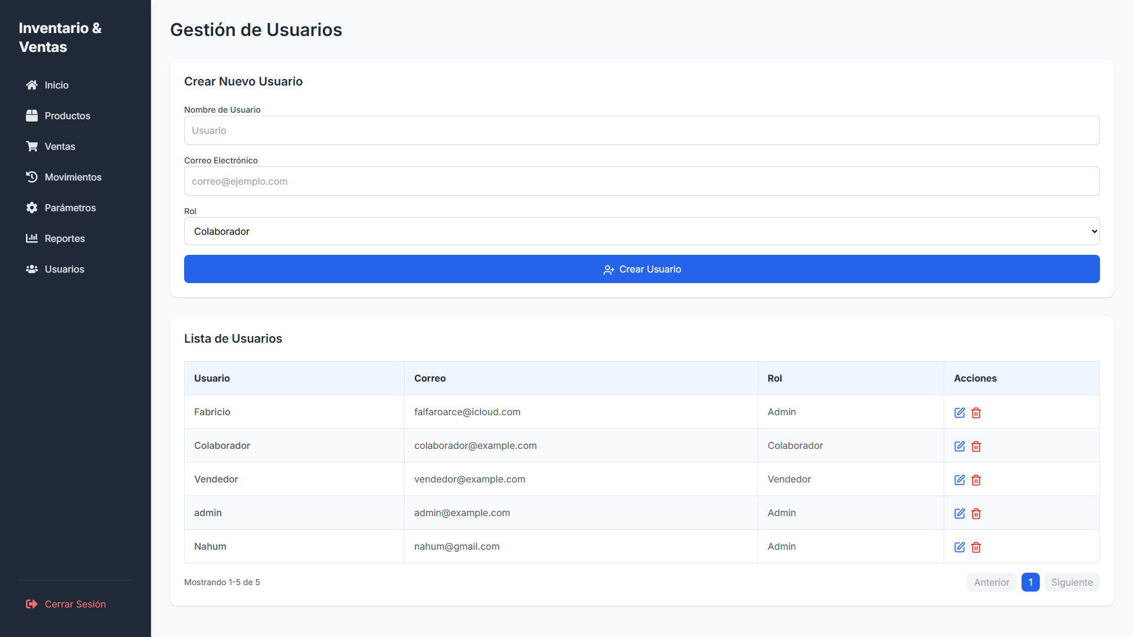1133x637 pixels.
Task: Focus the Nombre de Usuario field
Action: coord(642,130)
